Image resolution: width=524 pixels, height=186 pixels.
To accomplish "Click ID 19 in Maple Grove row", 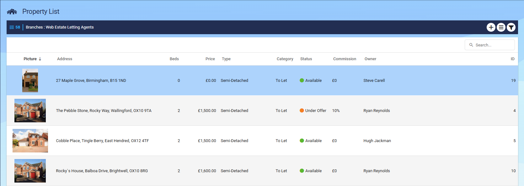I will [x=513, y=81].
